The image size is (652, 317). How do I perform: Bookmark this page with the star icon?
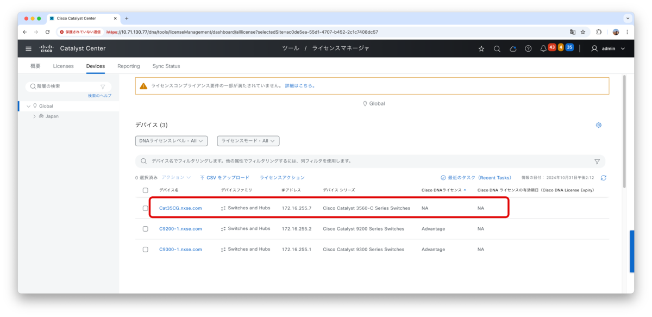point(583,32)
